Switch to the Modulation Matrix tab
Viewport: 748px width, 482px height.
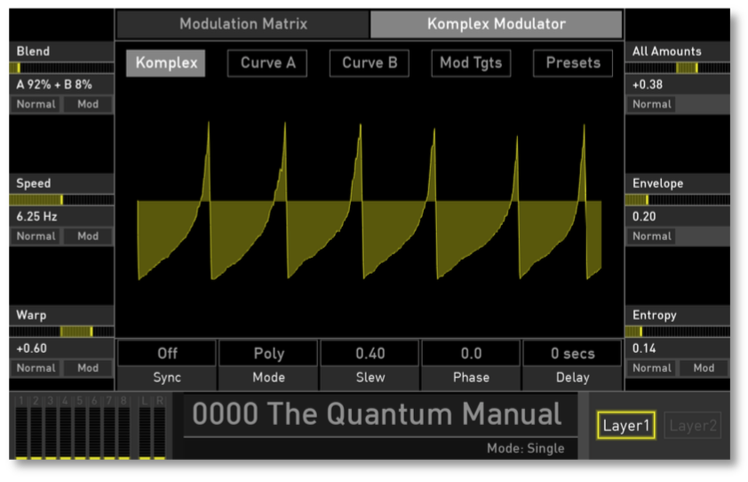click(243, 24)
